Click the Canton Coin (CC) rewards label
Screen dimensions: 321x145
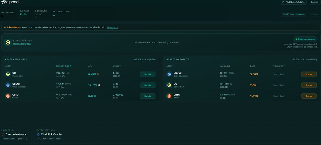click(x=22, y=44)
